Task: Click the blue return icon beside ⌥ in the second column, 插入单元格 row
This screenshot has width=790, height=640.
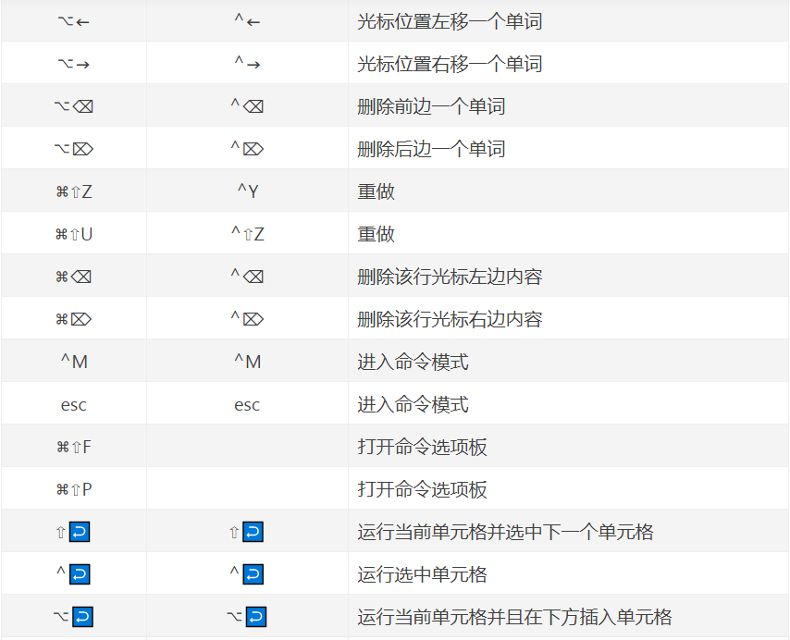Action: click(256, 617)
